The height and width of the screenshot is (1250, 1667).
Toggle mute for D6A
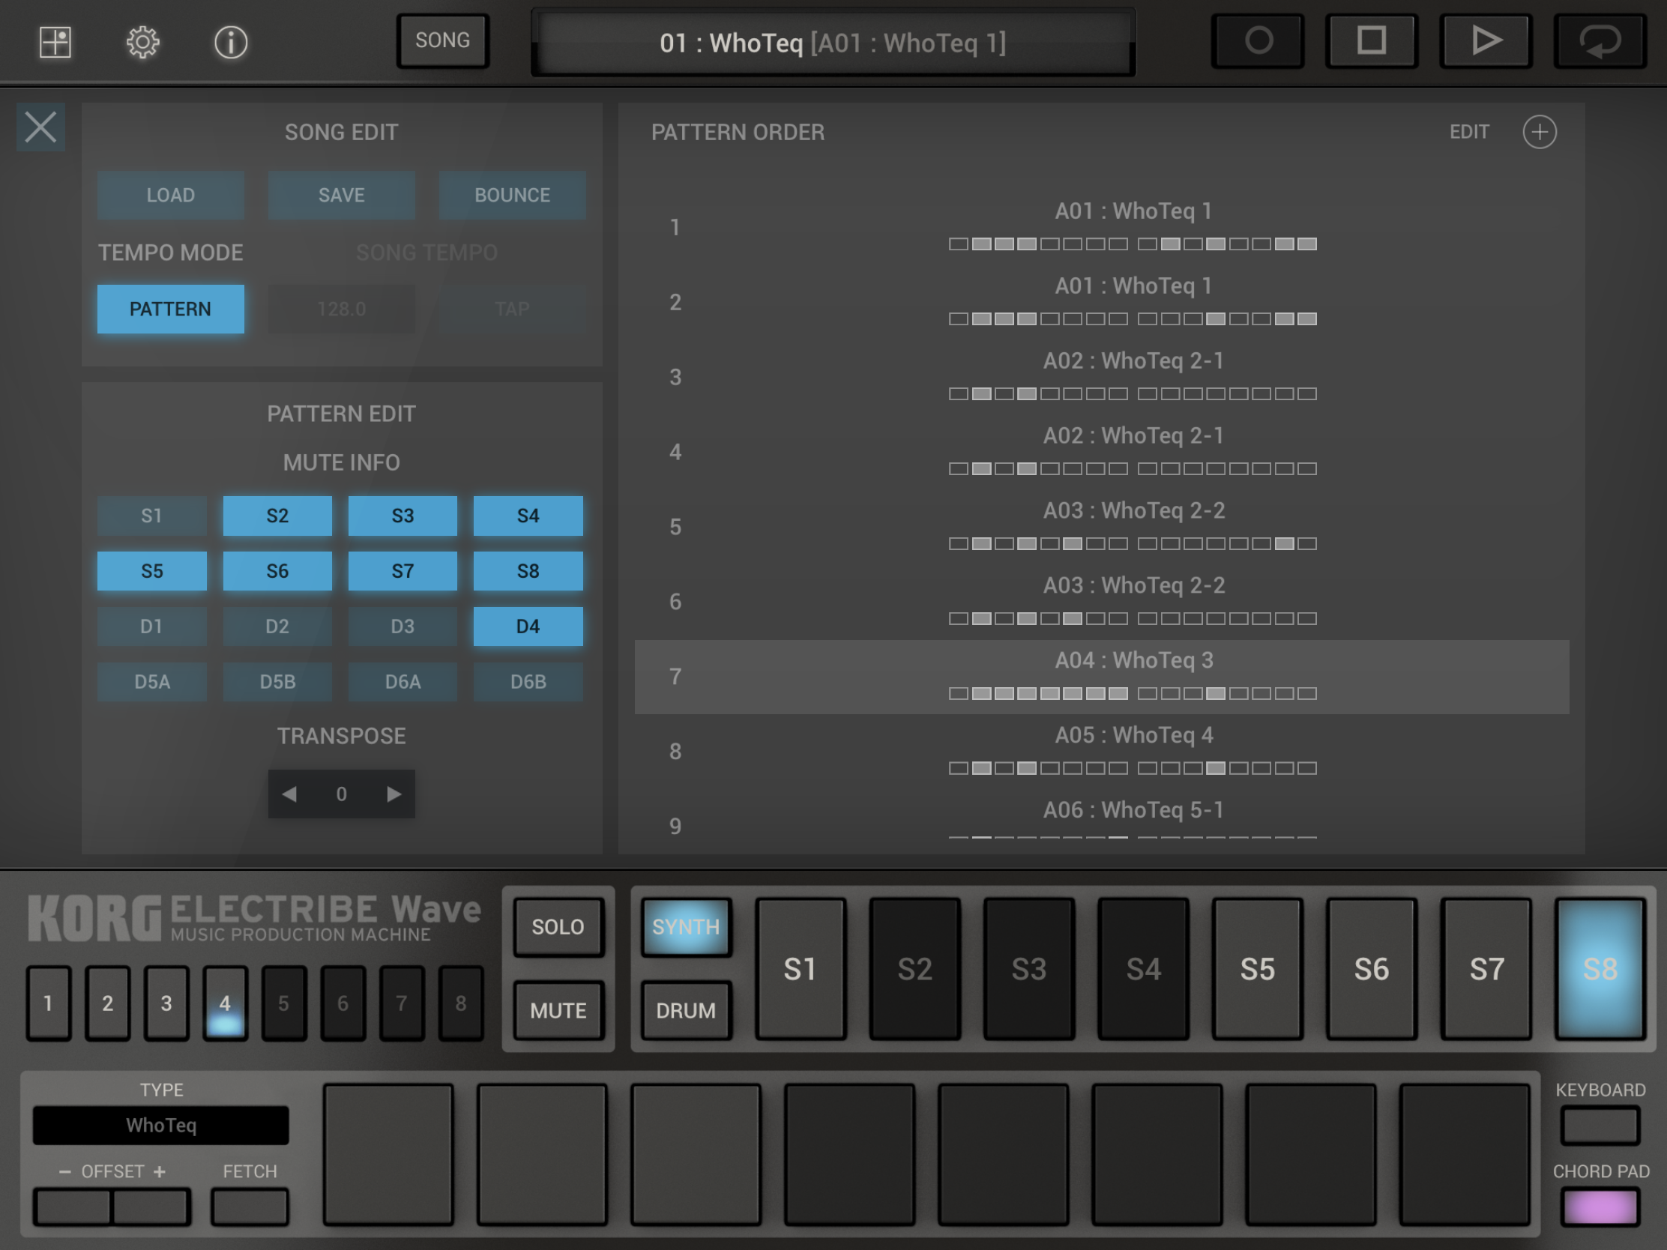click(x=403, y=682)
